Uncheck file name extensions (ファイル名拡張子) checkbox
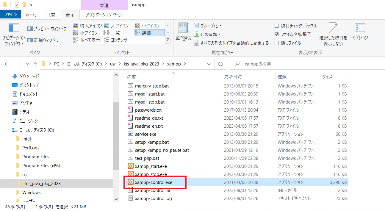 point(276,35)
